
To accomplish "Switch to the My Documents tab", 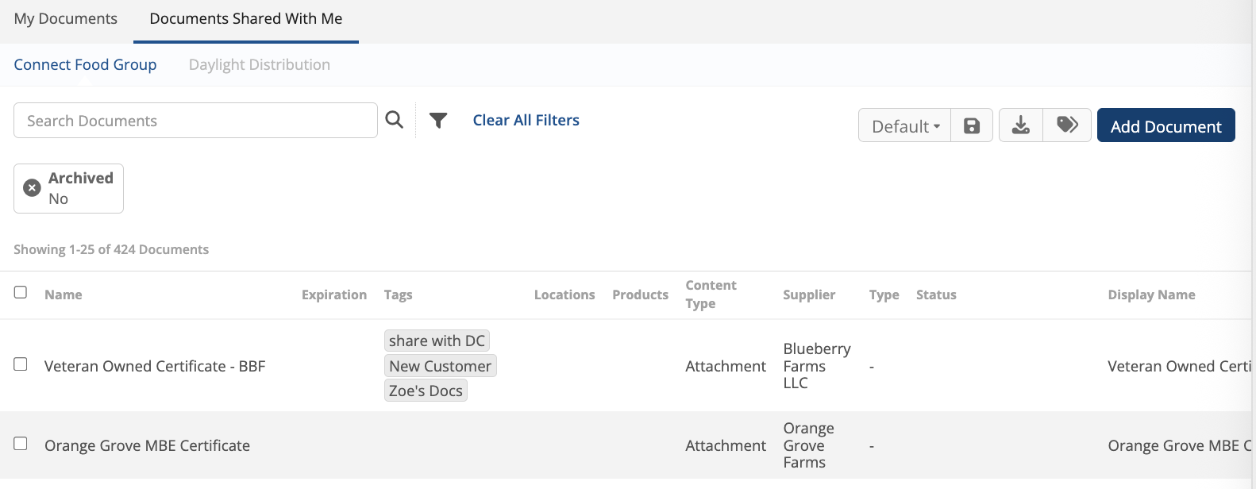I will click(x=66, y=18).
